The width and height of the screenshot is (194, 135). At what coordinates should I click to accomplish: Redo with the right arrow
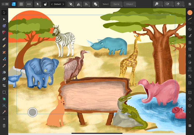[x=190, y=119]
